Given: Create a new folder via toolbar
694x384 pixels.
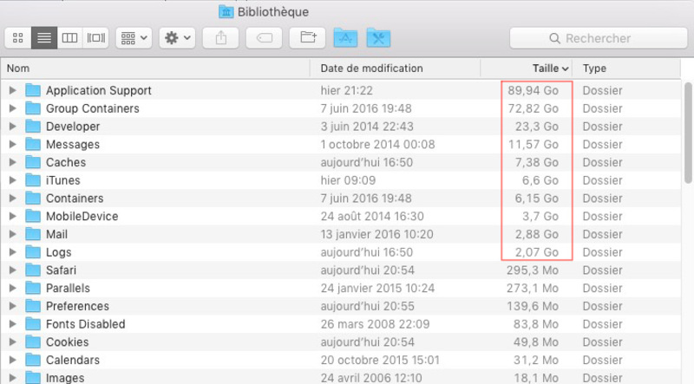Looking at the screenshot, I should click(308, 38).
